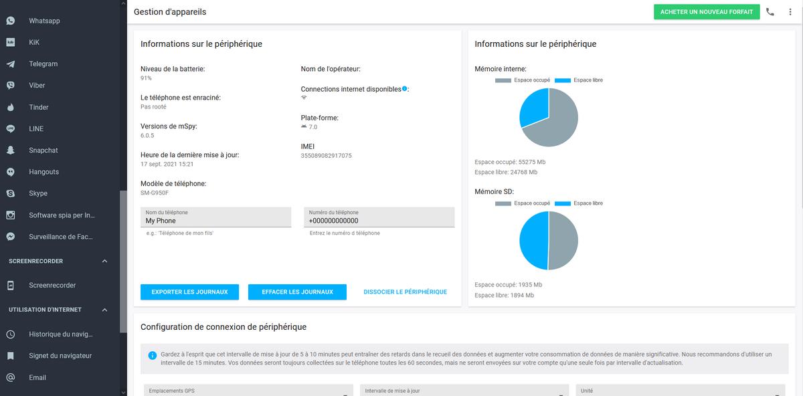Click DISSOCIER LE PÉRIPHÉRIQUE link

[x=405, y=292]
